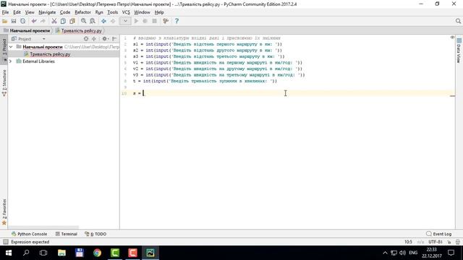The image size is (463, 260).
Task: Click the Windows Start button
Action: (9, 253)
